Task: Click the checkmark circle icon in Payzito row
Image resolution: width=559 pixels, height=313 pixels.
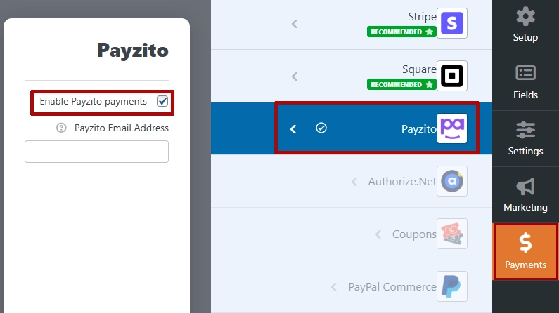Action: coord(321,128)
